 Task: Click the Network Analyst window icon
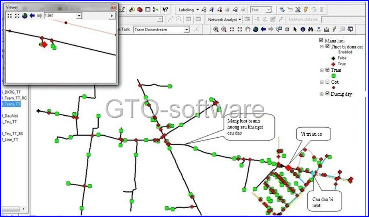click(247, 20)
